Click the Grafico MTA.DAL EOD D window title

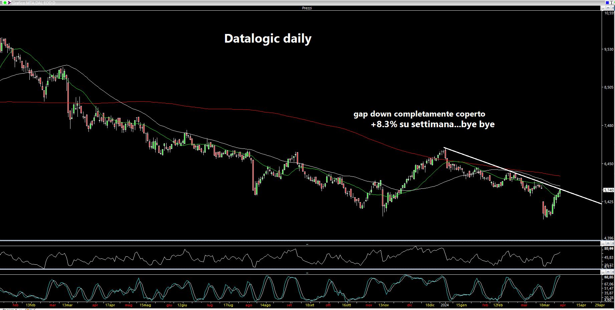pyautogui.click(x=34, y=3)
